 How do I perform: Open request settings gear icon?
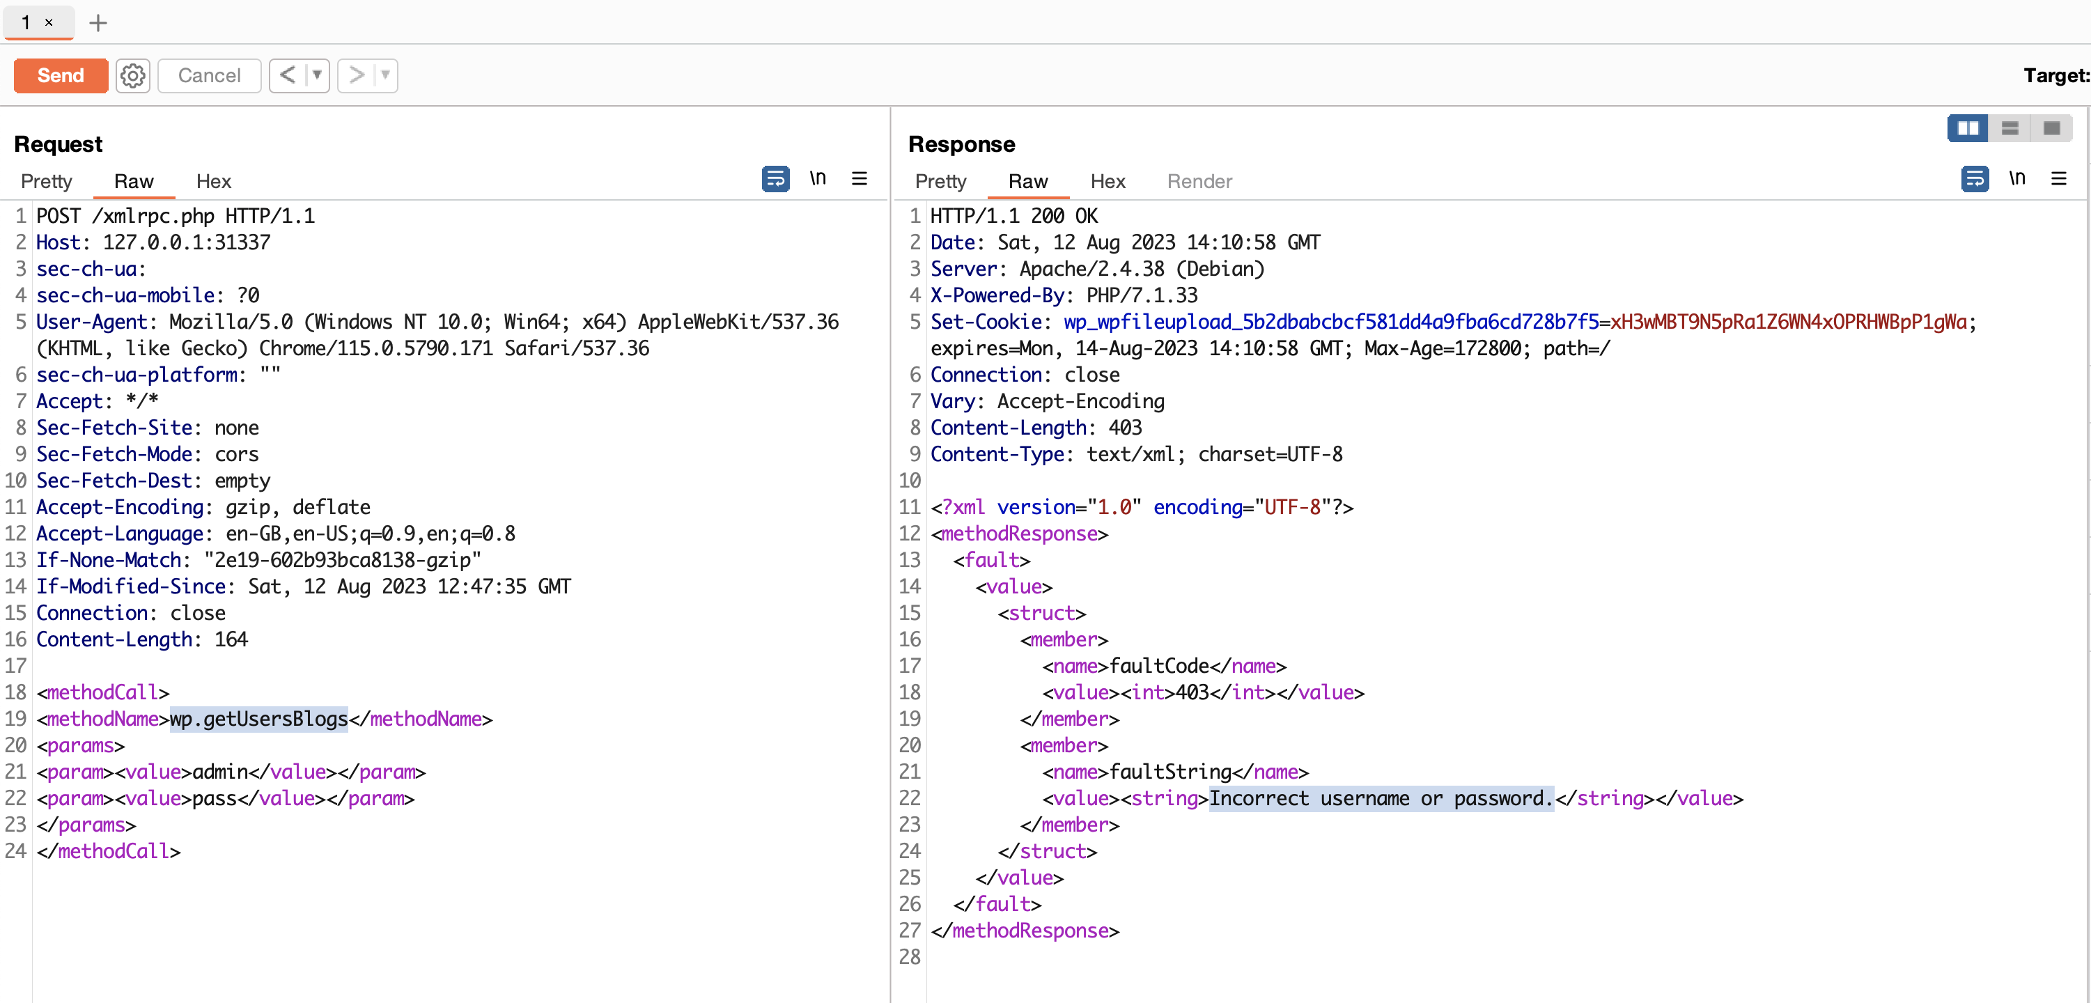(133, 75)
